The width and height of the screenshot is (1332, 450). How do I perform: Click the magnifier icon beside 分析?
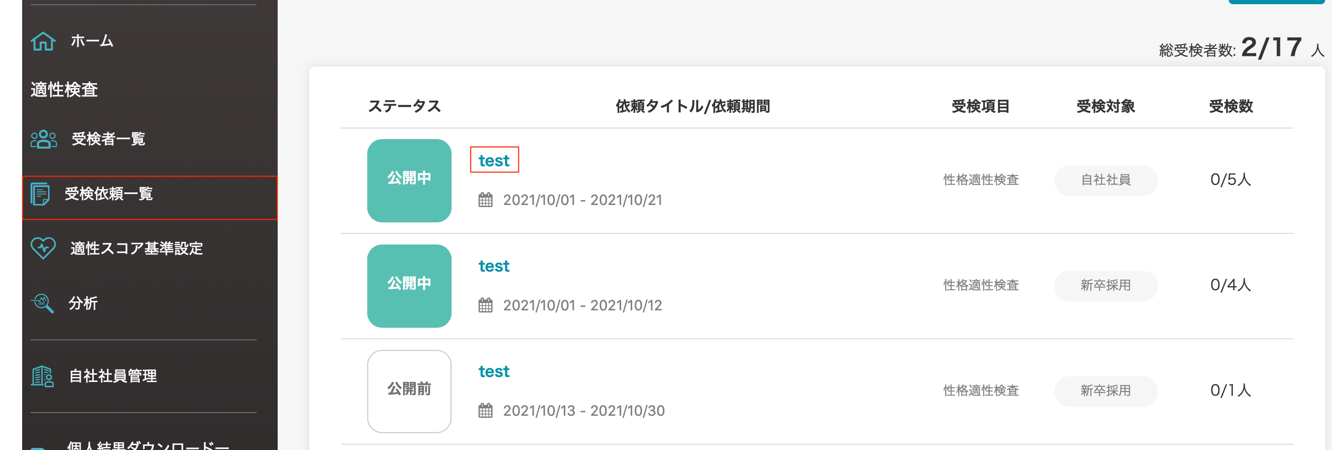pyautogui.click(x=42, y=303)
